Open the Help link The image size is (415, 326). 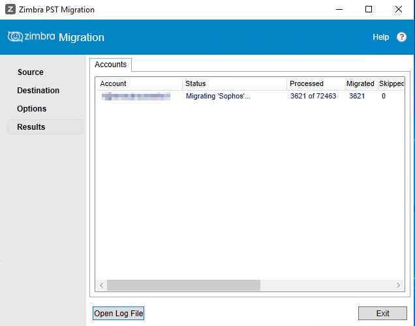[380, 37]
